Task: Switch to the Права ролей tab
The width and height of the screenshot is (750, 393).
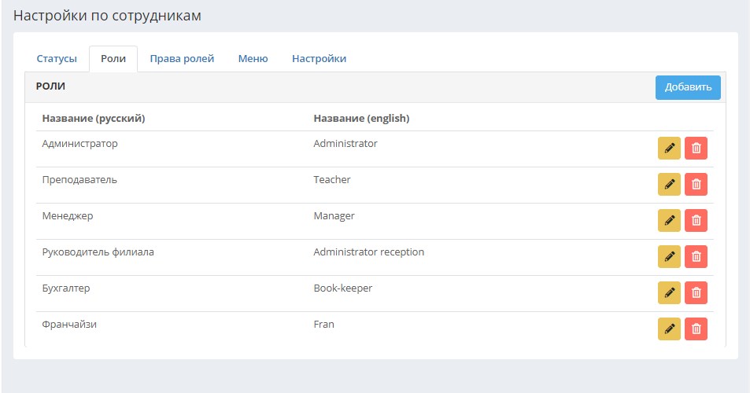Action: [x=182, y=59]
